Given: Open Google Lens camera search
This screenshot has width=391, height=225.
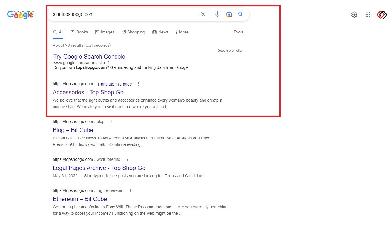Looking at the screenshot, I should [229, 14].
